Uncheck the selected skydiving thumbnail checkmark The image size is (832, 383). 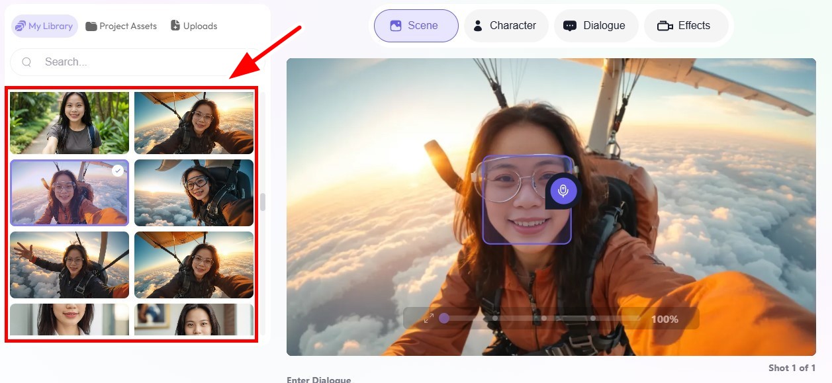click(x=118, y=171)
